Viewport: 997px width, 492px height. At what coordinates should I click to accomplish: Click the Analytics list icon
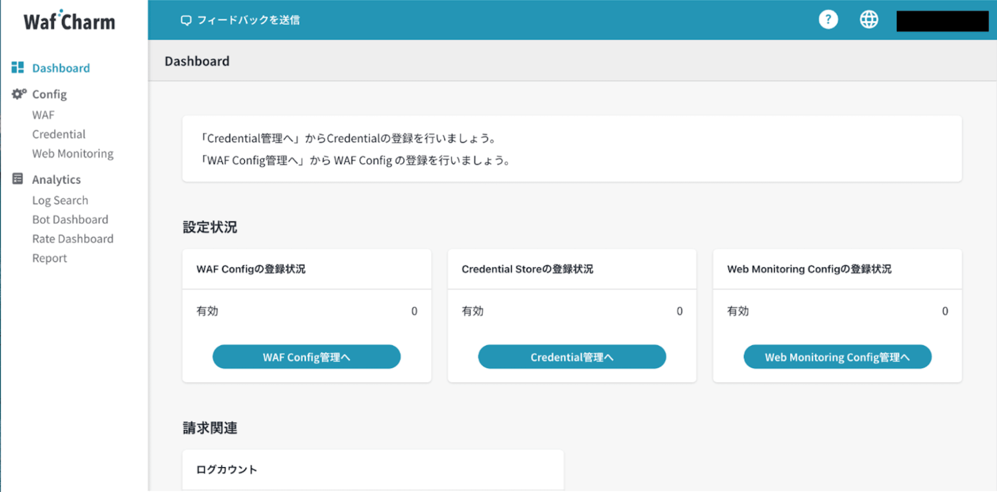pos(17,179)
